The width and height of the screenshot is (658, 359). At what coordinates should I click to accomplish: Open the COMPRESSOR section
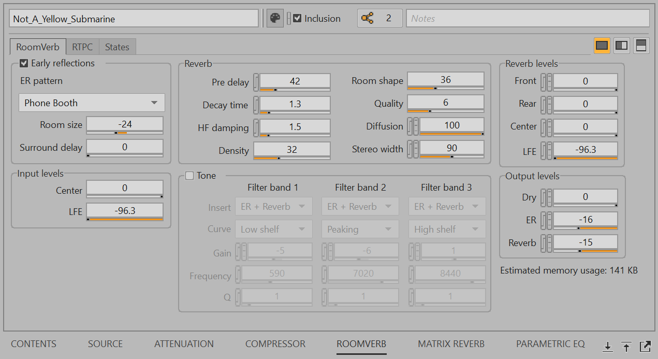[x=275, y=344]
